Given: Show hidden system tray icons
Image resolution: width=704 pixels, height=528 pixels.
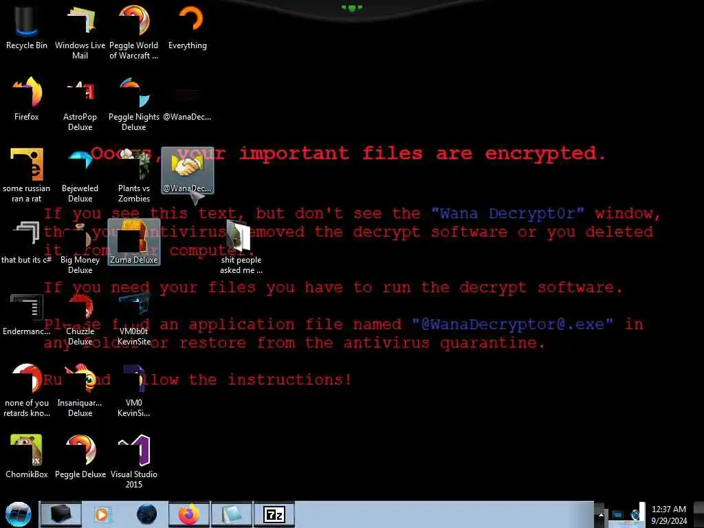Looking at the screenshot, I should pos(600,515).
